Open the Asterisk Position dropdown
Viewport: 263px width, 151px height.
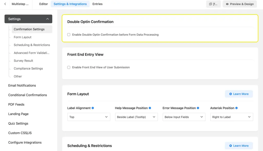[231, 117]
